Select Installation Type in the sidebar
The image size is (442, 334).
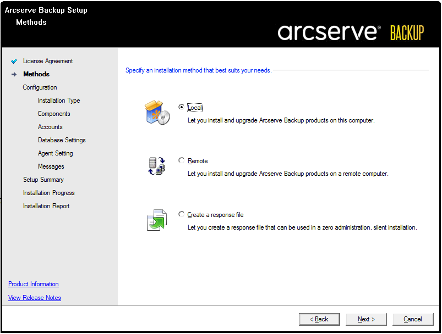pyautogui.click(x=59, y=101)
